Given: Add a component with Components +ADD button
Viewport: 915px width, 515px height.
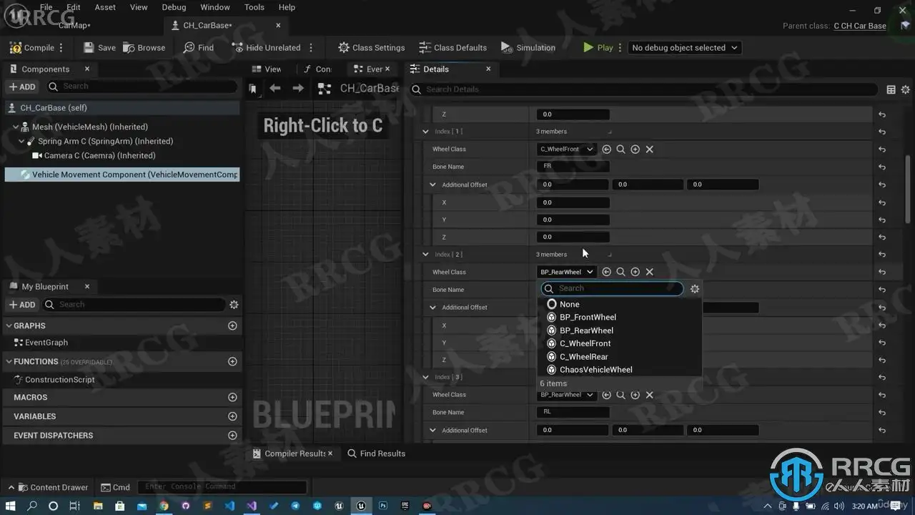Looking at the screenshot, I should point(22,87).
